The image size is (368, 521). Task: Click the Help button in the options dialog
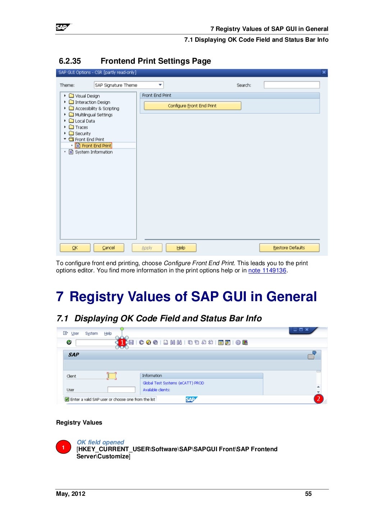click(181, 248)
